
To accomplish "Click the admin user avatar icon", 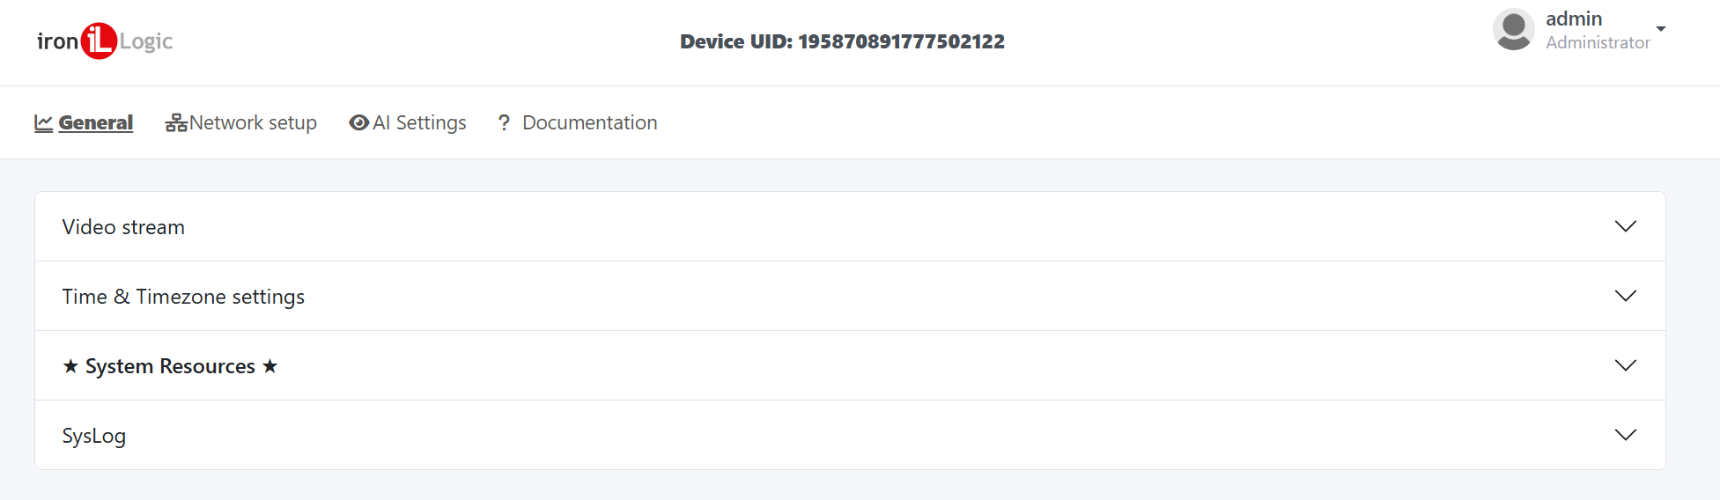I will point(1514,30).
